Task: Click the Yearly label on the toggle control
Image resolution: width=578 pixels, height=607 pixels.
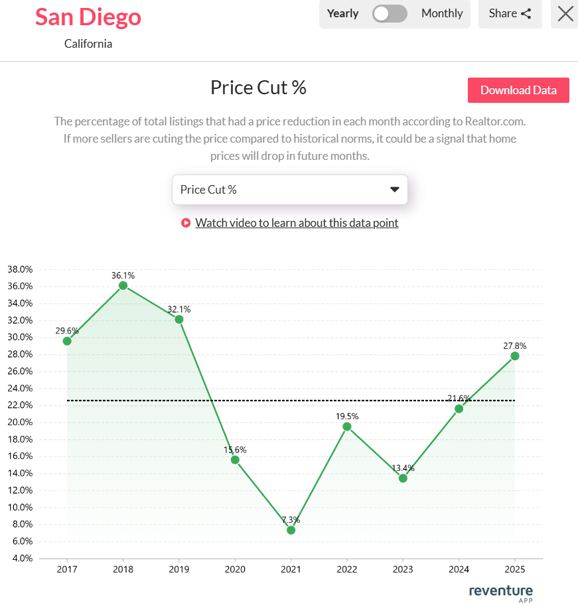Action: (x=343, y=13)
